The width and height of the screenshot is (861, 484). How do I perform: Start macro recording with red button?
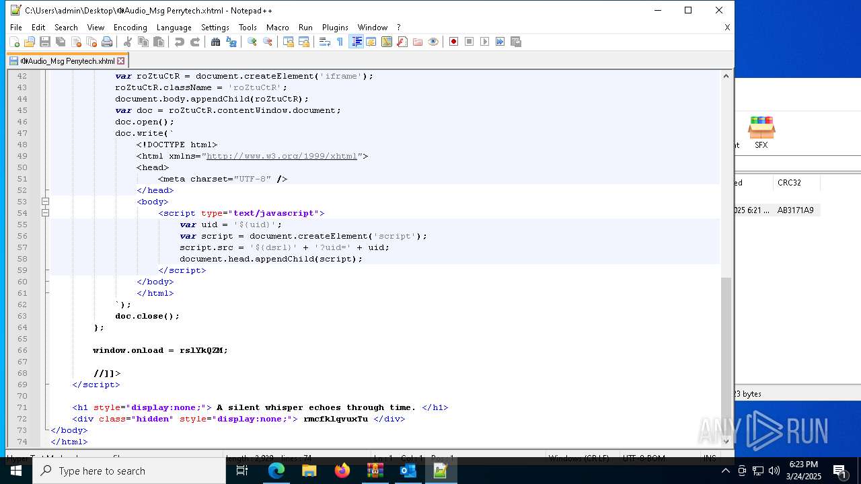[x=454, y=42]
